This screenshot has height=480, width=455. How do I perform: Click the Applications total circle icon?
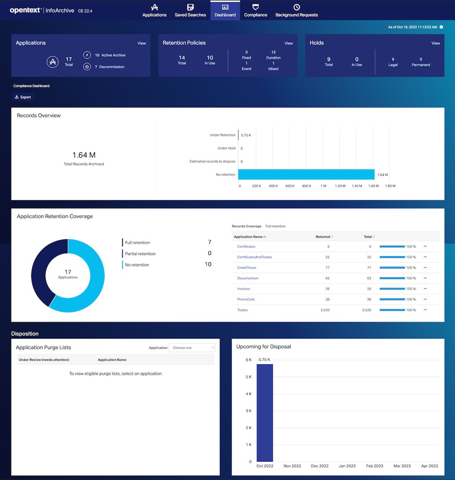[x=53, y=62]
